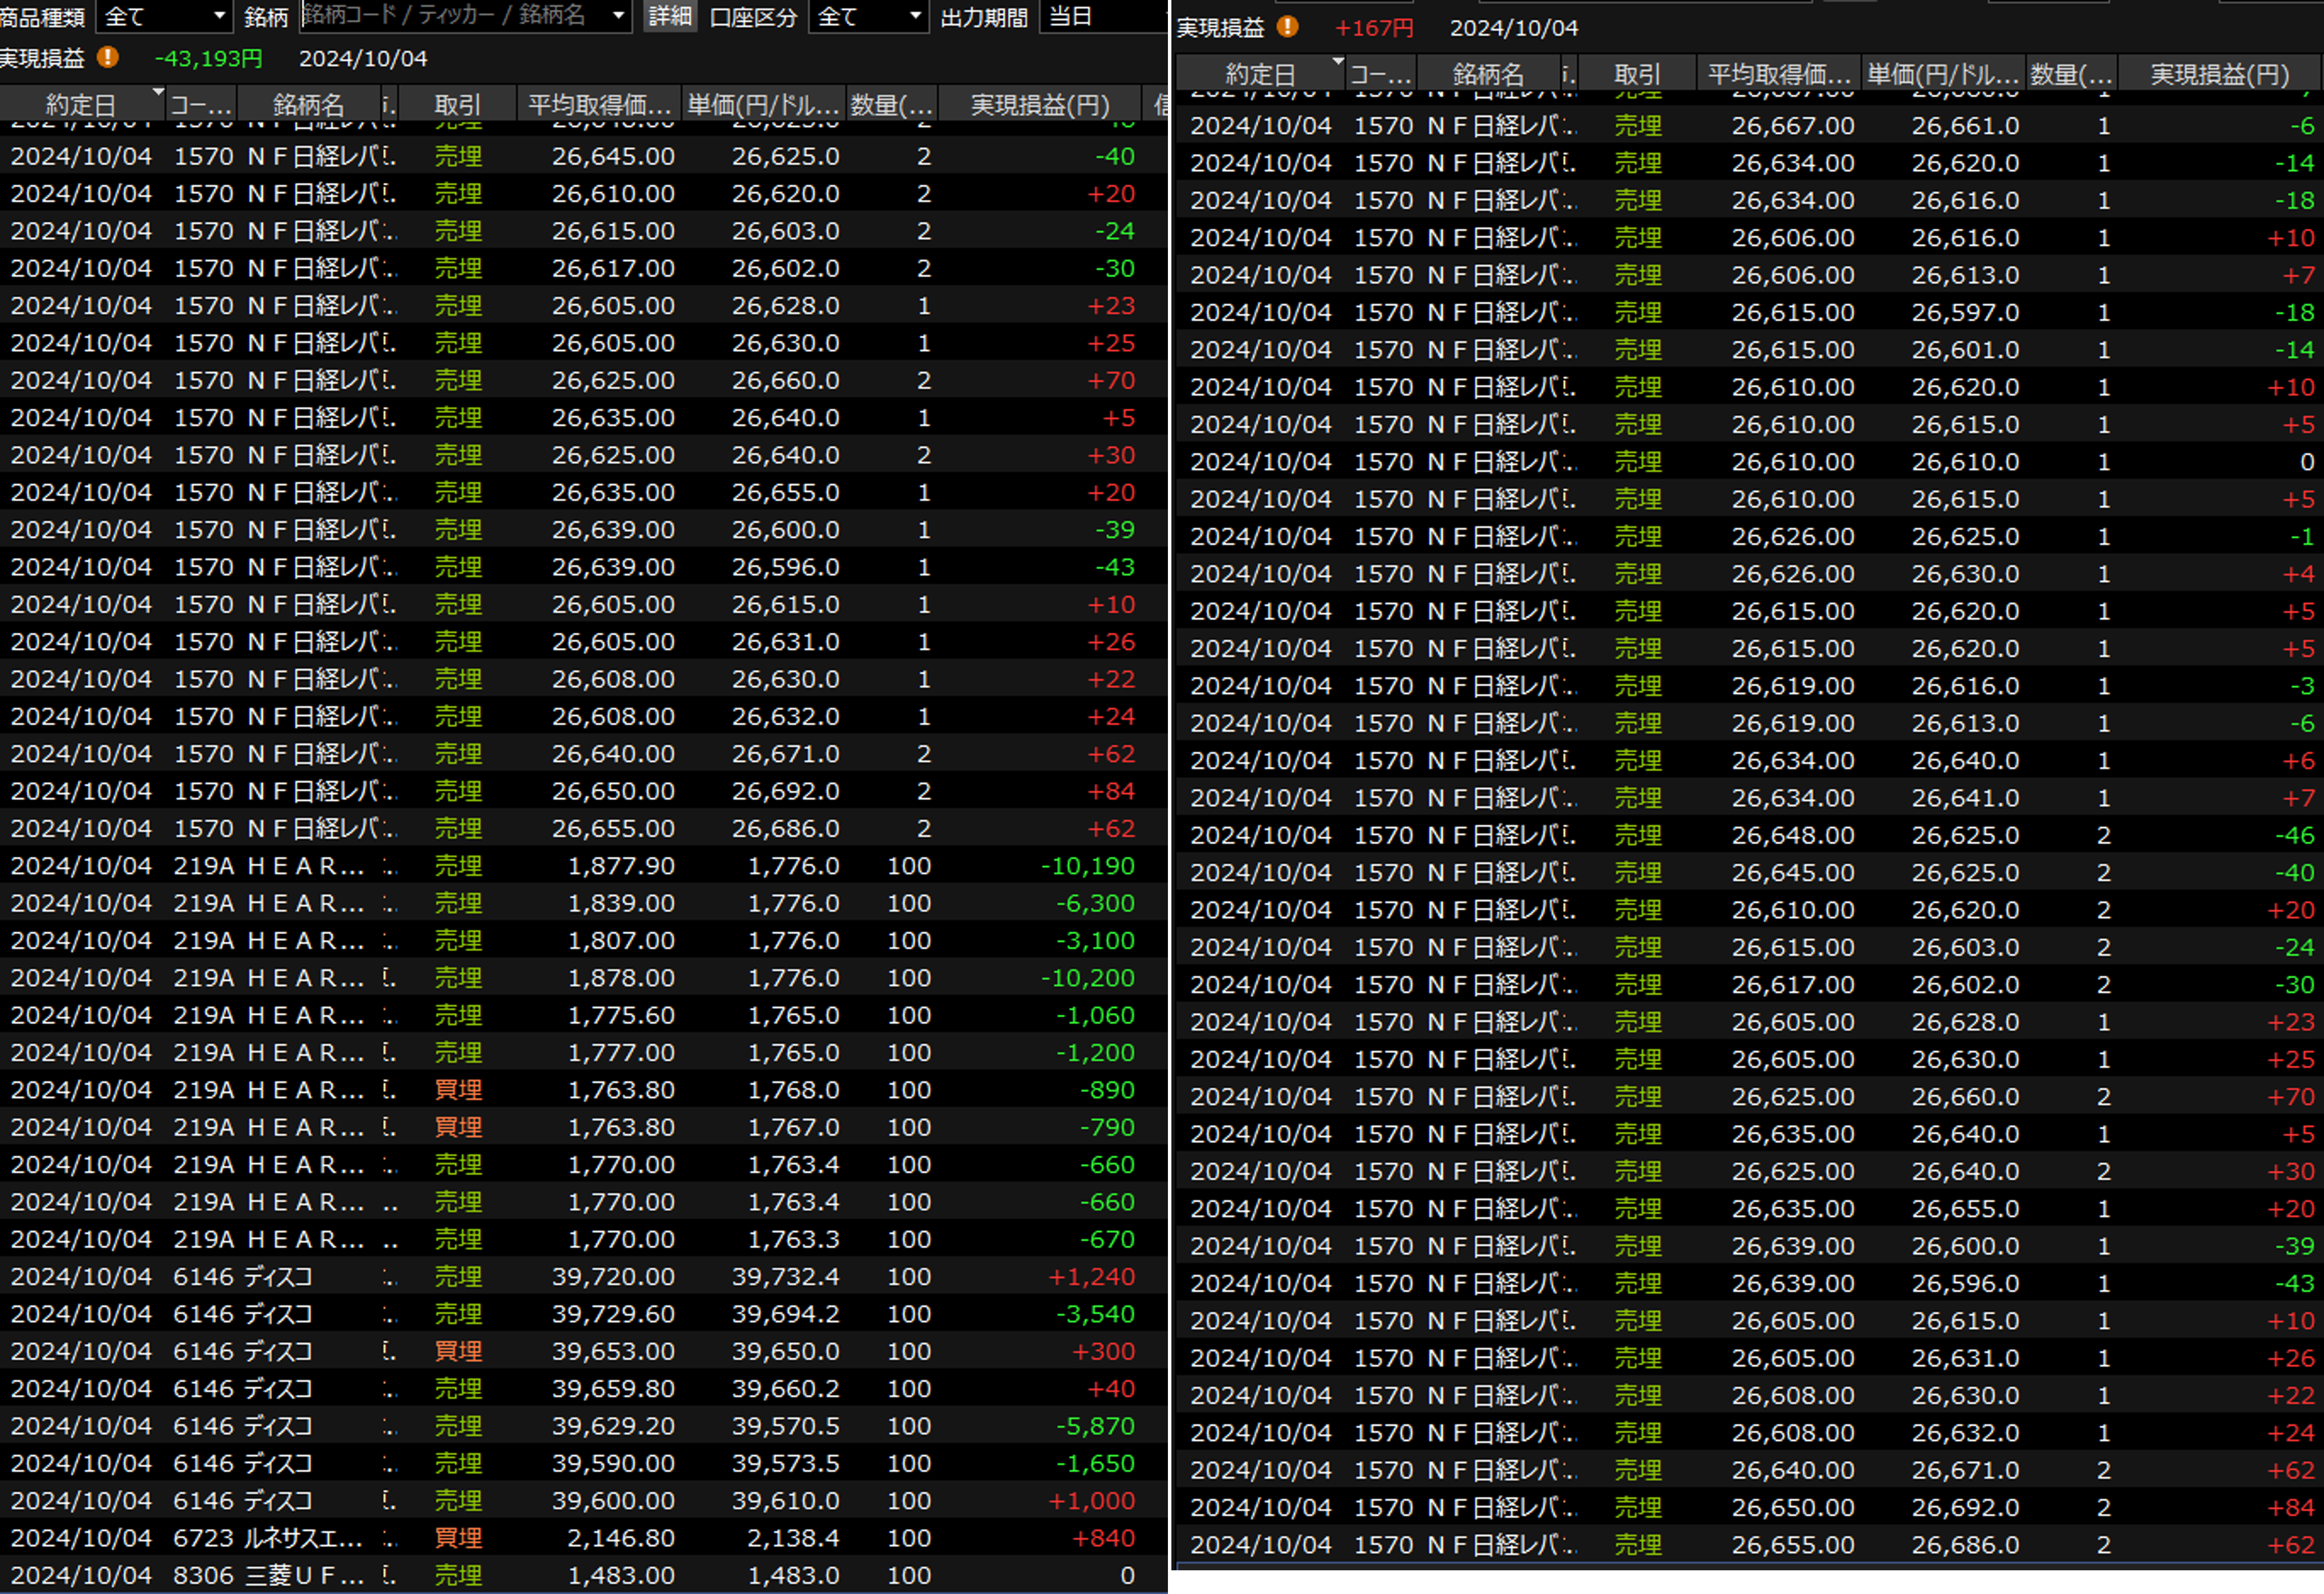
Task: Click 26,648.00 in the right window
Action: click(1793, 834)
